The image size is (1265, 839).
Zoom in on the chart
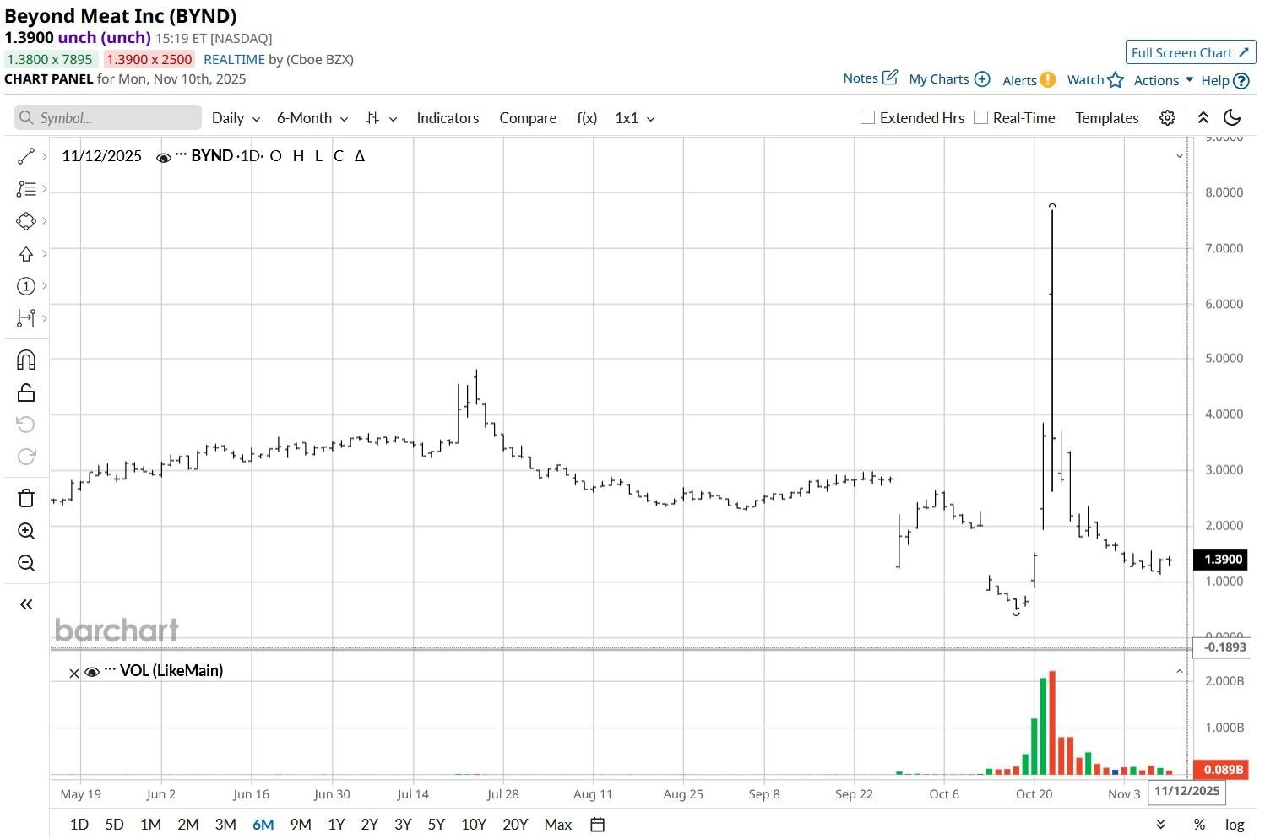tap(26, 531)
